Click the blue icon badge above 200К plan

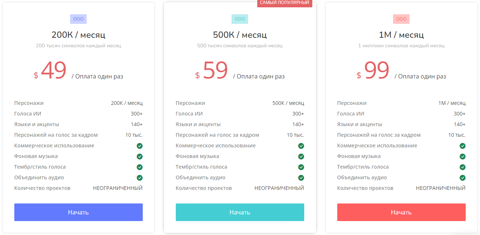78,19
